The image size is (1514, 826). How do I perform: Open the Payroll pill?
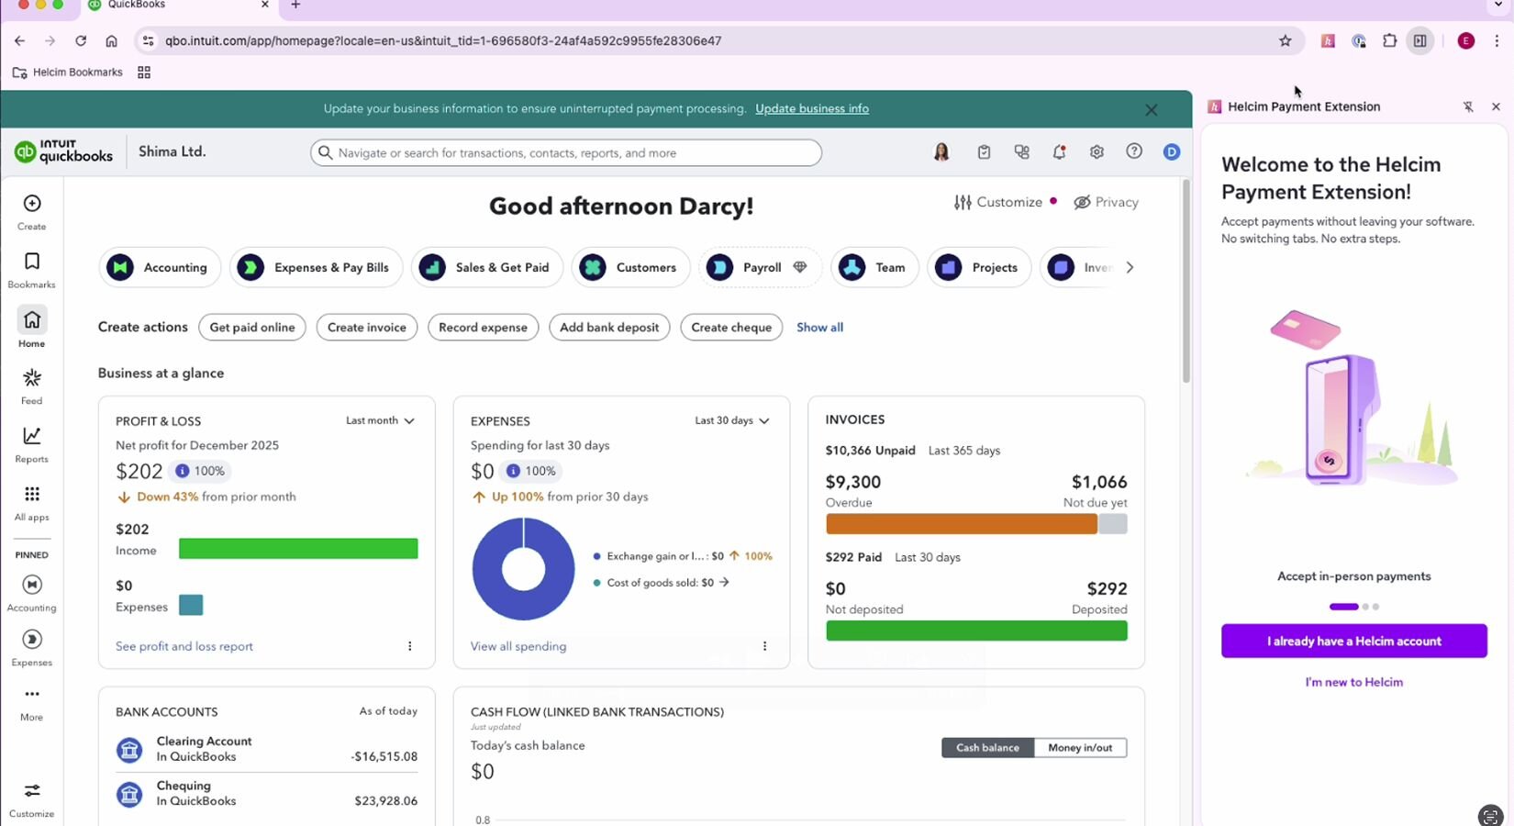(760, 267)
